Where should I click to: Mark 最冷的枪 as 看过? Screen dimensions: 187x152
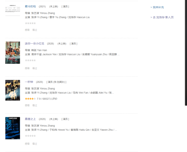point(35,30)
